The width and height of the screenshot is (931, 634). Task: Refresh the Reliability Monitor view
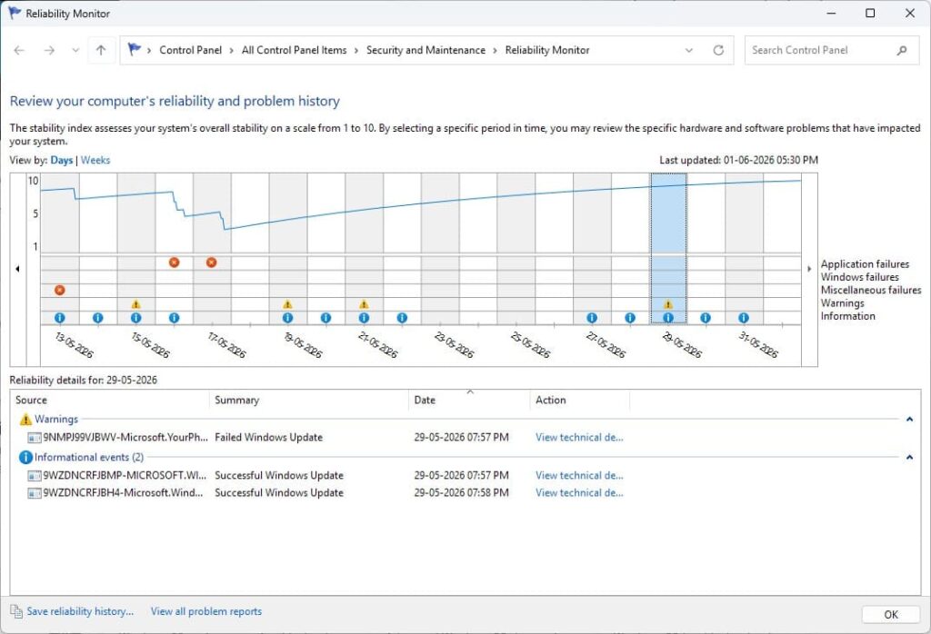click(x=718, y=51)
